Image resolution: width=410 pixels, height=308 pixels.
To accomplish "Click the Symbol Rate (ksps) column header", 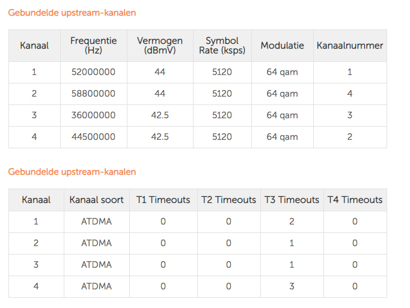I will click(222, 46).
